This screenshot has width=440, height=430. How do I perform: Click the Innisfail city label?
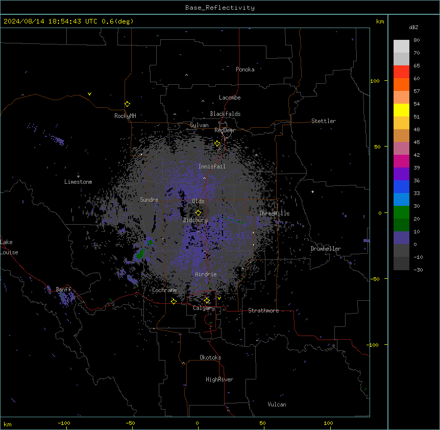[x=212, y=166]
